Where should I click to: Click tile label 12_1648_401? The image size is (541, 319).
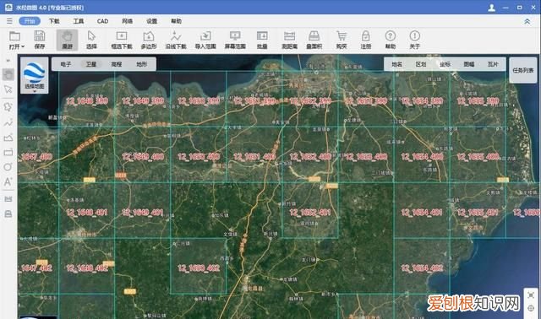[x=87, y=213]
